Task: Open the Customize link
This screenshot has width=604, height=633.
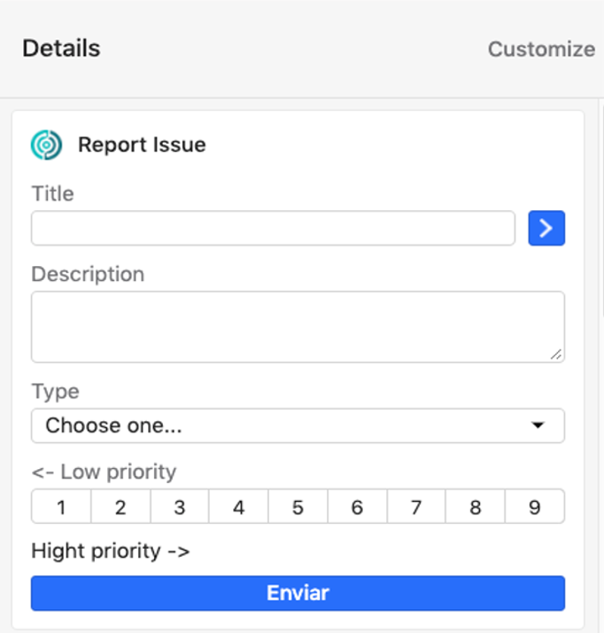Action: (541, 49)
